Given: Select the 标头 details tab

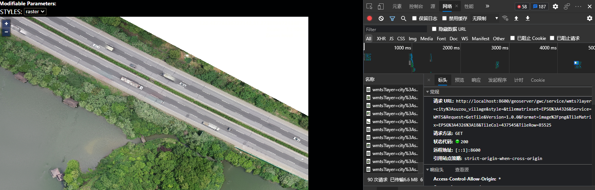Looking at the screenshot, I should (443, 80).
